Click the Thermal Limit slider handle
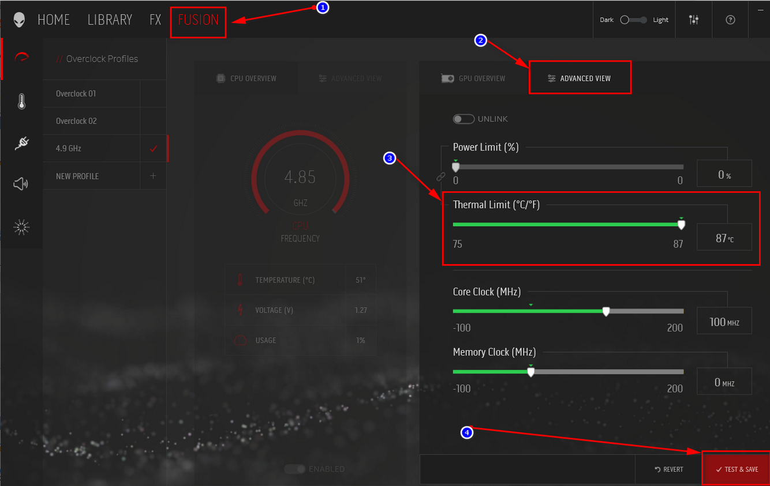This screenshot has width=770, height=486. point(682,225)
